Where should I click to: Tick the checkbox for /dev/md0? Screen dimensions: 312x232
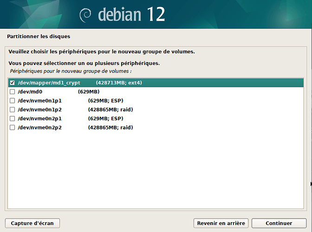(x=13, y=92)
